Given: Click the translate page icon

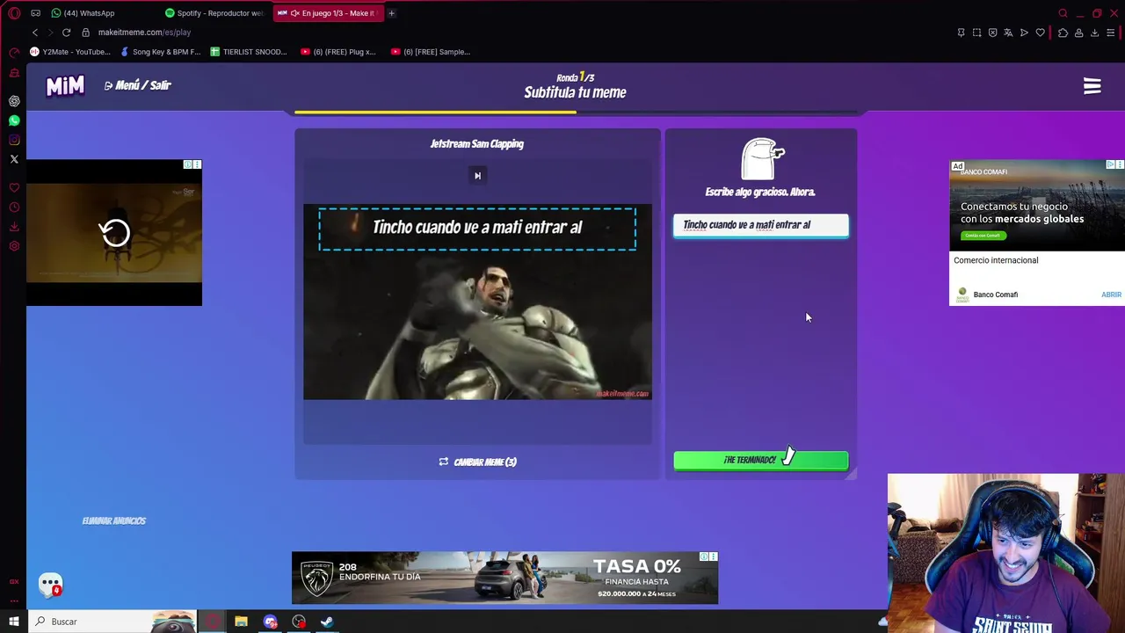Looking at the screenshot, I should tap(1008, 33).
